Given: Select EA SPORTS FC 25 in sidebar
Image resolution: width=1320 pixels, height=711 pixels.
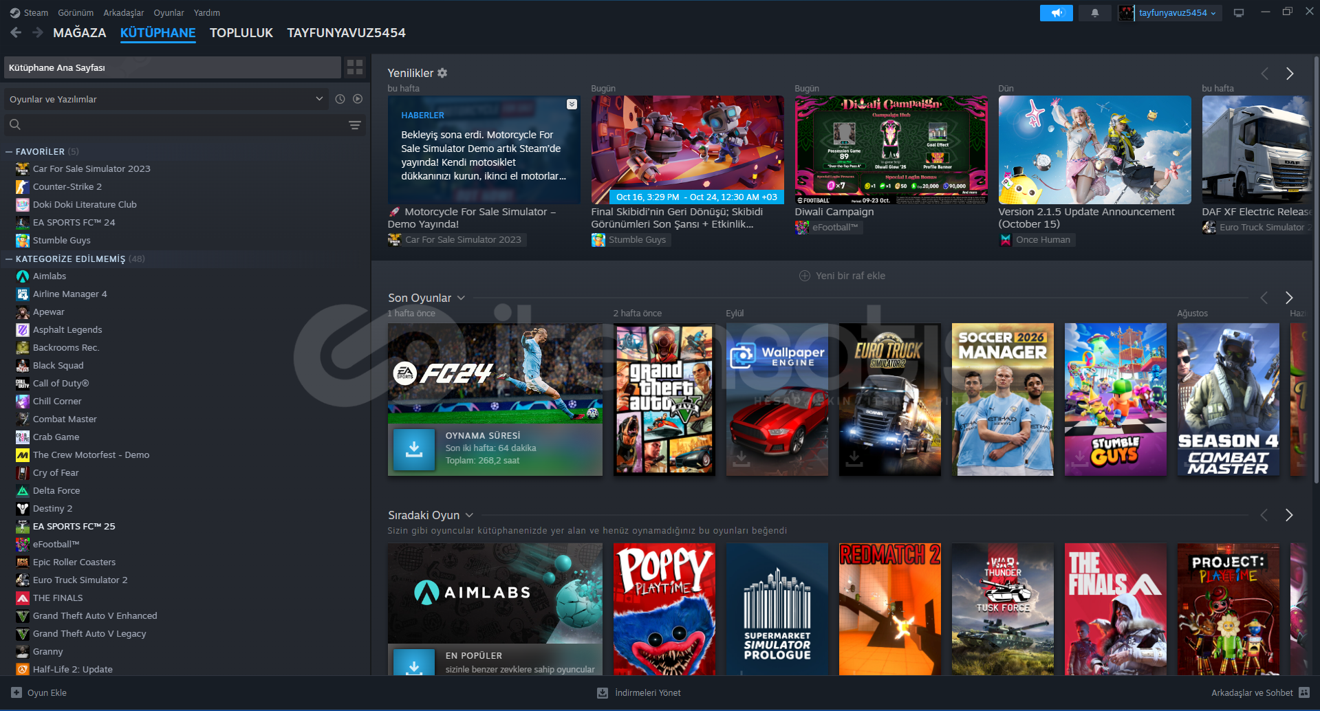Looking at the screenshot, I should (x=74, y=526).
